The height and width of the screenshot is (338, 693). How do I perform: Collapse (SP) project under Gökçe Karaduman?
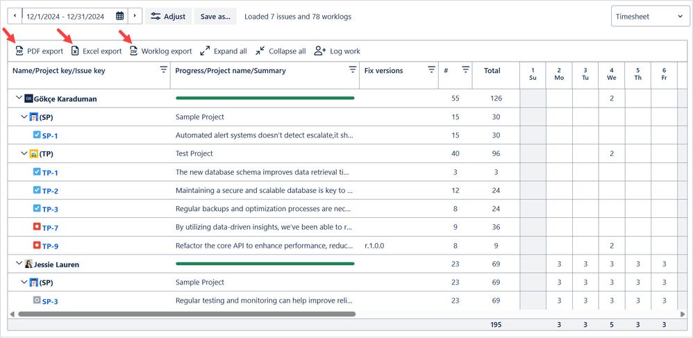coord(24,116)
